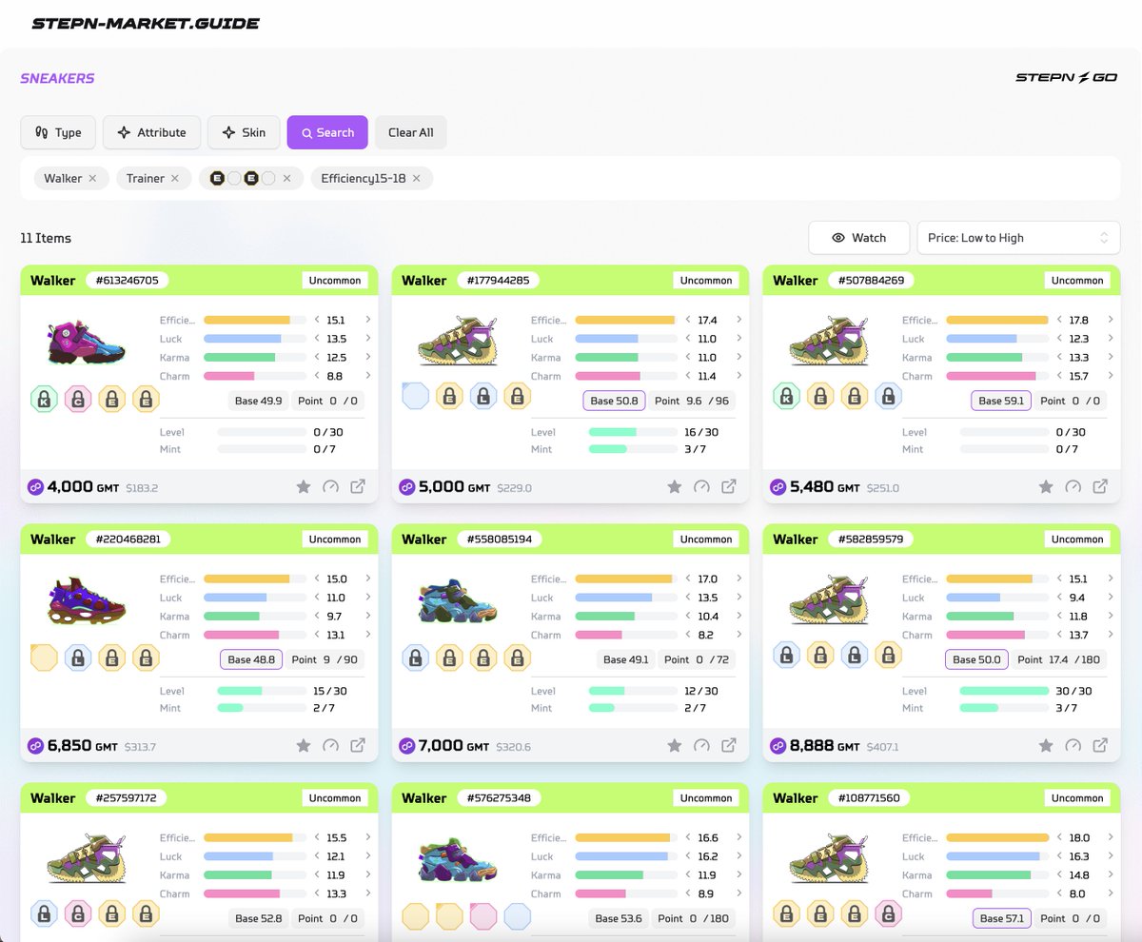
Task: Click the first blue L socket on #558085194
Action: pyautogui.click(x=416, y=657)
